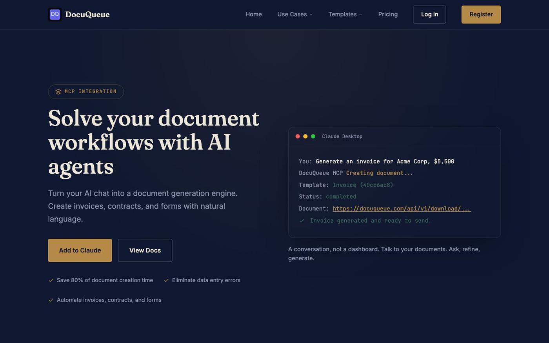Click the 'Turn your AI chat' subheading paragraph
The width and height of the screenshot is (549, 343).
(143, 206)
